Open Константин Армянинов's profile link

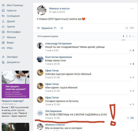tap(59, 57)
